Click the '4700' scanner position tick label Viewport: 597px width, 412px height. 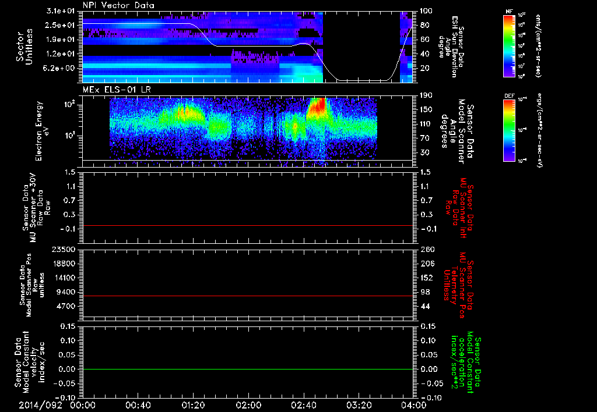click(x=66, y=306)
